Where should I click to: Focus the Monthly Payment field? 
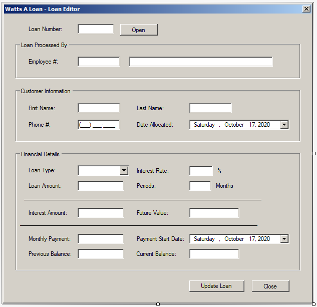(101, 239)
